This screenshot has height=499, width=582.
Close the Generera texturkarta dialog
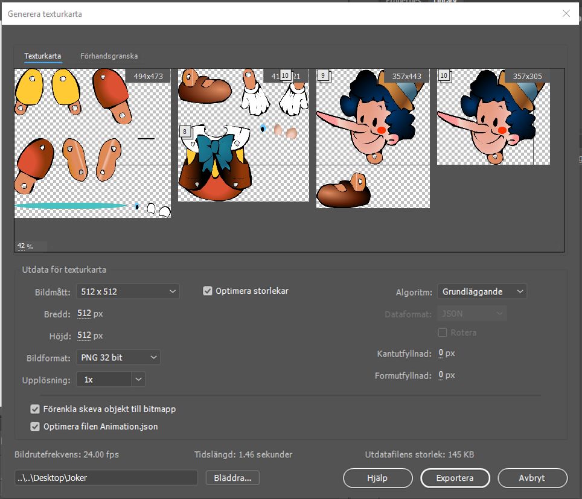(566, 13)
